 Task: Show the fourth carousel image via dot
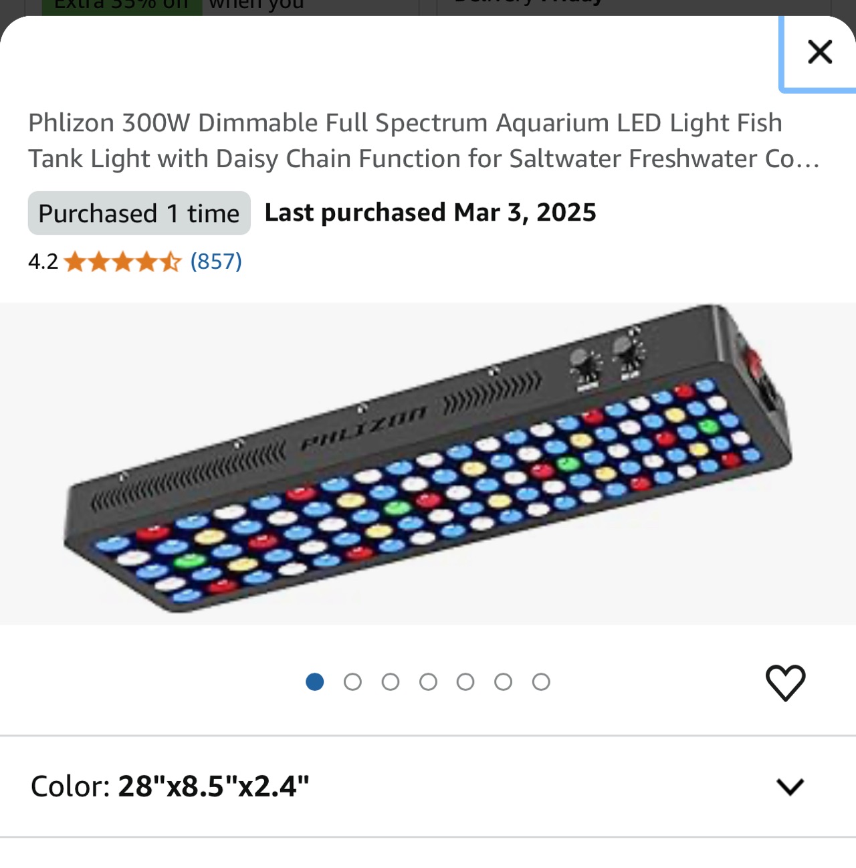tap(428, 682)
